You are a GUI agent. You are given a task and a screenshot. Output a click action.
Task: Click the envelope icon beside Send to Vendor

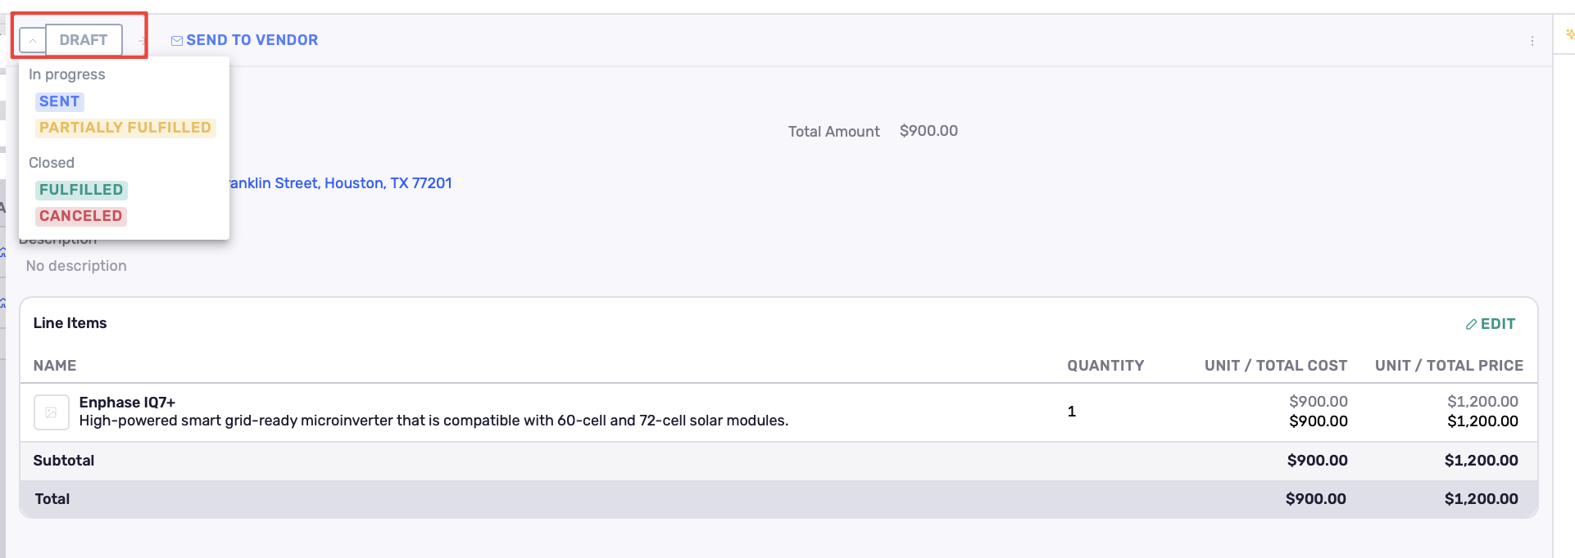[x=176, y=40]
